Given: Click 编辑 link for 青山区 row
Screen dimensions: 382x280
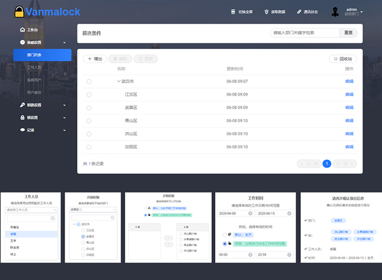Looking at the screenshot, I should (349, 121).
